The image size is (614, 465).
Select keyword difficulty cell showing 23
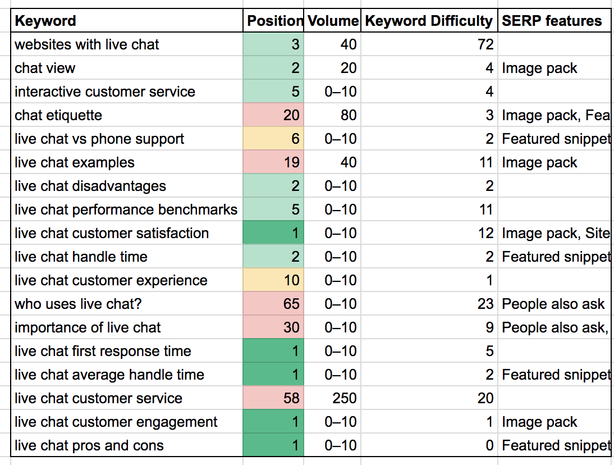[x=429, y=304]
